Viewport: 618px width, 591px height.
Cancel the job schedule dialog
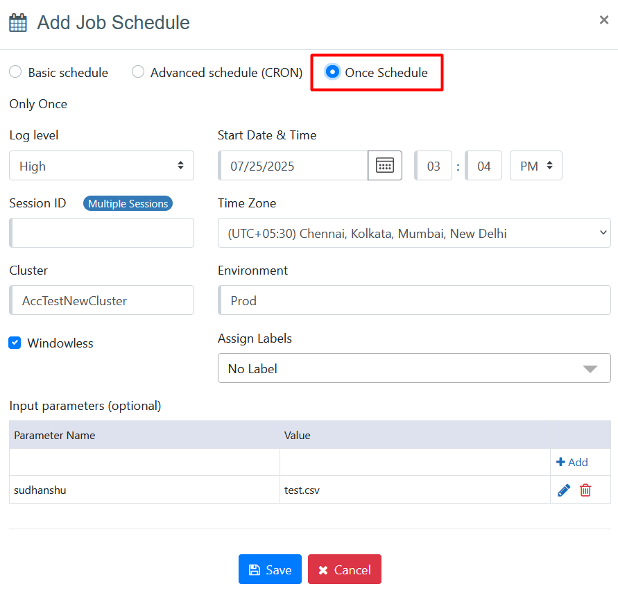[345, 569]
